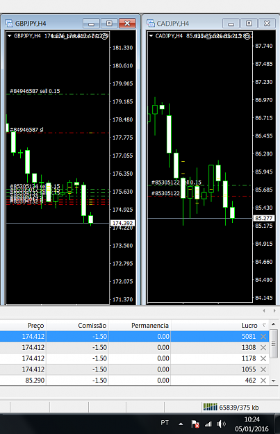Image resolution: width=280 pixels, height=434 pixels.
Task: Click the right arrow above the orders table
Action: pyautogui.click(x=274, y=311)
